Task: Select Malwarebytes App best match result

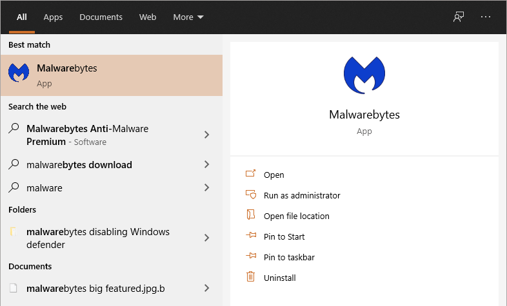Action: tap(112, 75)
